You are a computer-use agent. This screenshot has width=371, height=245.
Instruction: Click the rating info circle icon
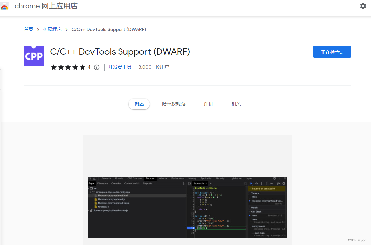pos(96,67)
